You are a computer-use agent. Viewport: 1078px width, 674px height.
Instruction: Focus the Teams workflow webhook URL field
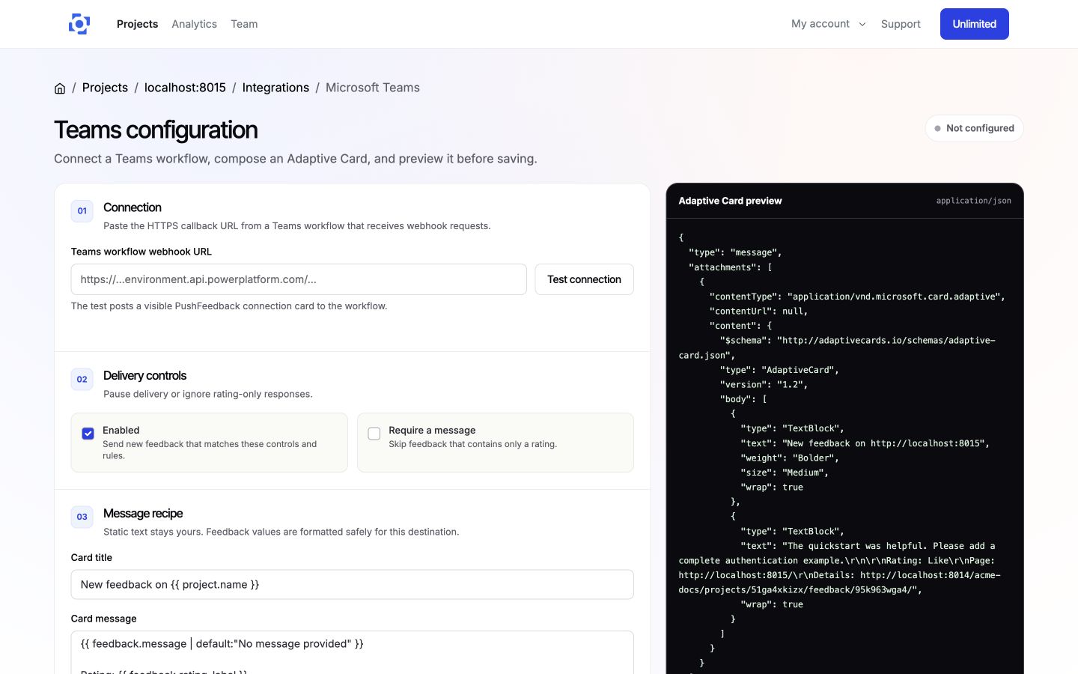click(299, 279)
